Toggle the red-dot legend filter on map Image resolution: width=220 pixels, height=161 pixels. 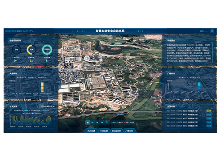127,123
